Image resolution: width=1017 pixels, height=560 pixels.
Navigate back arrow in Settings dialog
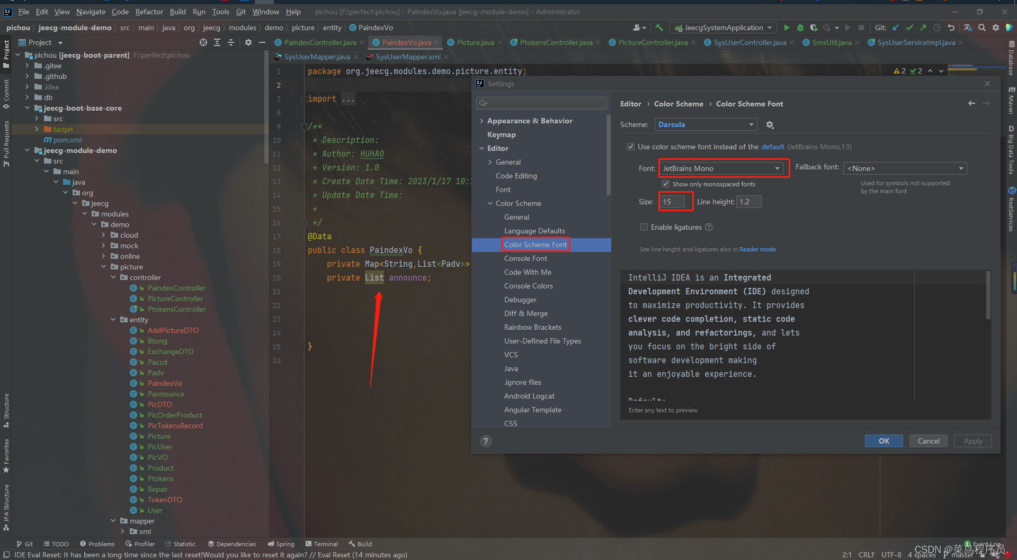coord(971,104)
